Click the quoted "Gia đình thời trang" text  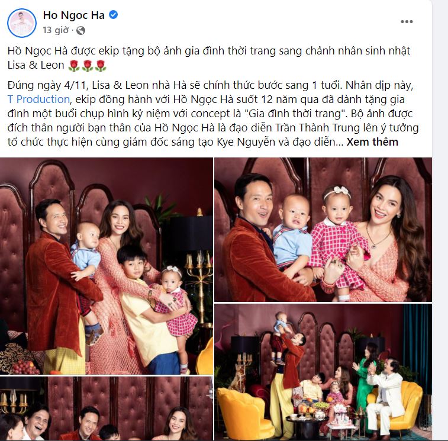(294, 114)
